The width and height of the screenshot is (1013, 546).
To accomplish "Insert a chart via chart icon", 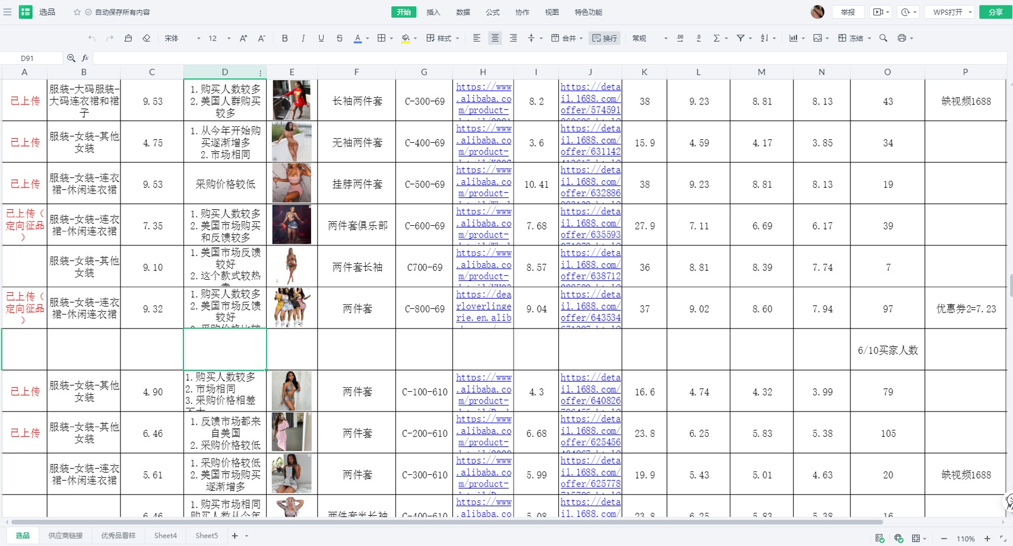I will point(793,38).
